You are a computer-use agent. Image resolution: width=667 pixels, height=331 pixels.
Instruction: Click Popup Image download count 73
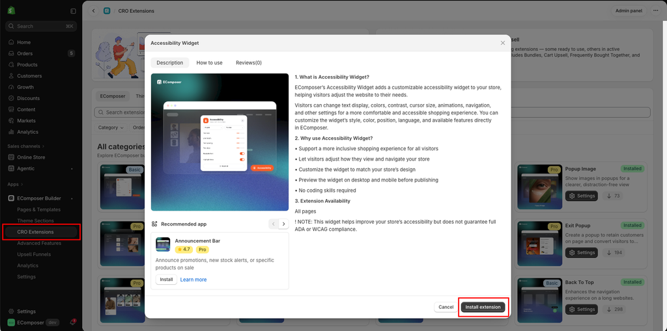click(613, 196)
